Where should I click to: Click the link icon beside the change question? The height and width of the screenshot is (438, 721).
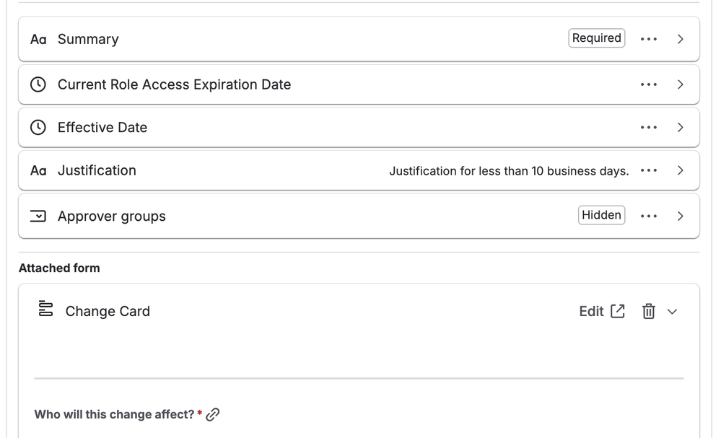click(212, 415)
